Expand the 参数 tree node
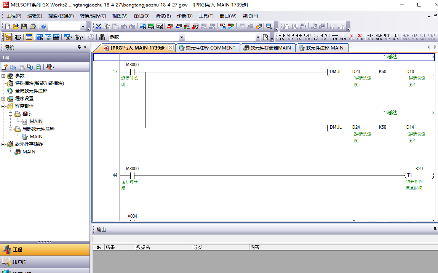The image size is (438, 273). tap(4, 76)
